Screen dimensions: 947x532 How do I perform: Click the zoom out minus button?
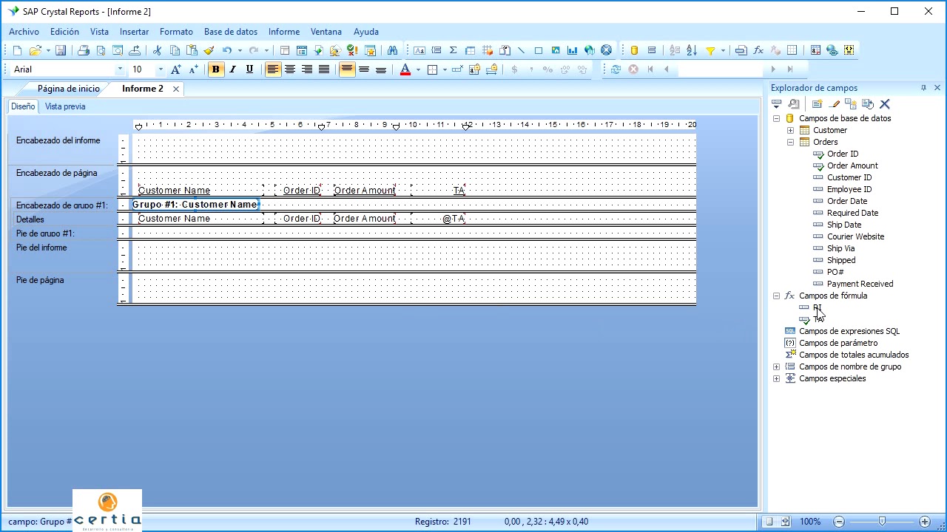838,522
